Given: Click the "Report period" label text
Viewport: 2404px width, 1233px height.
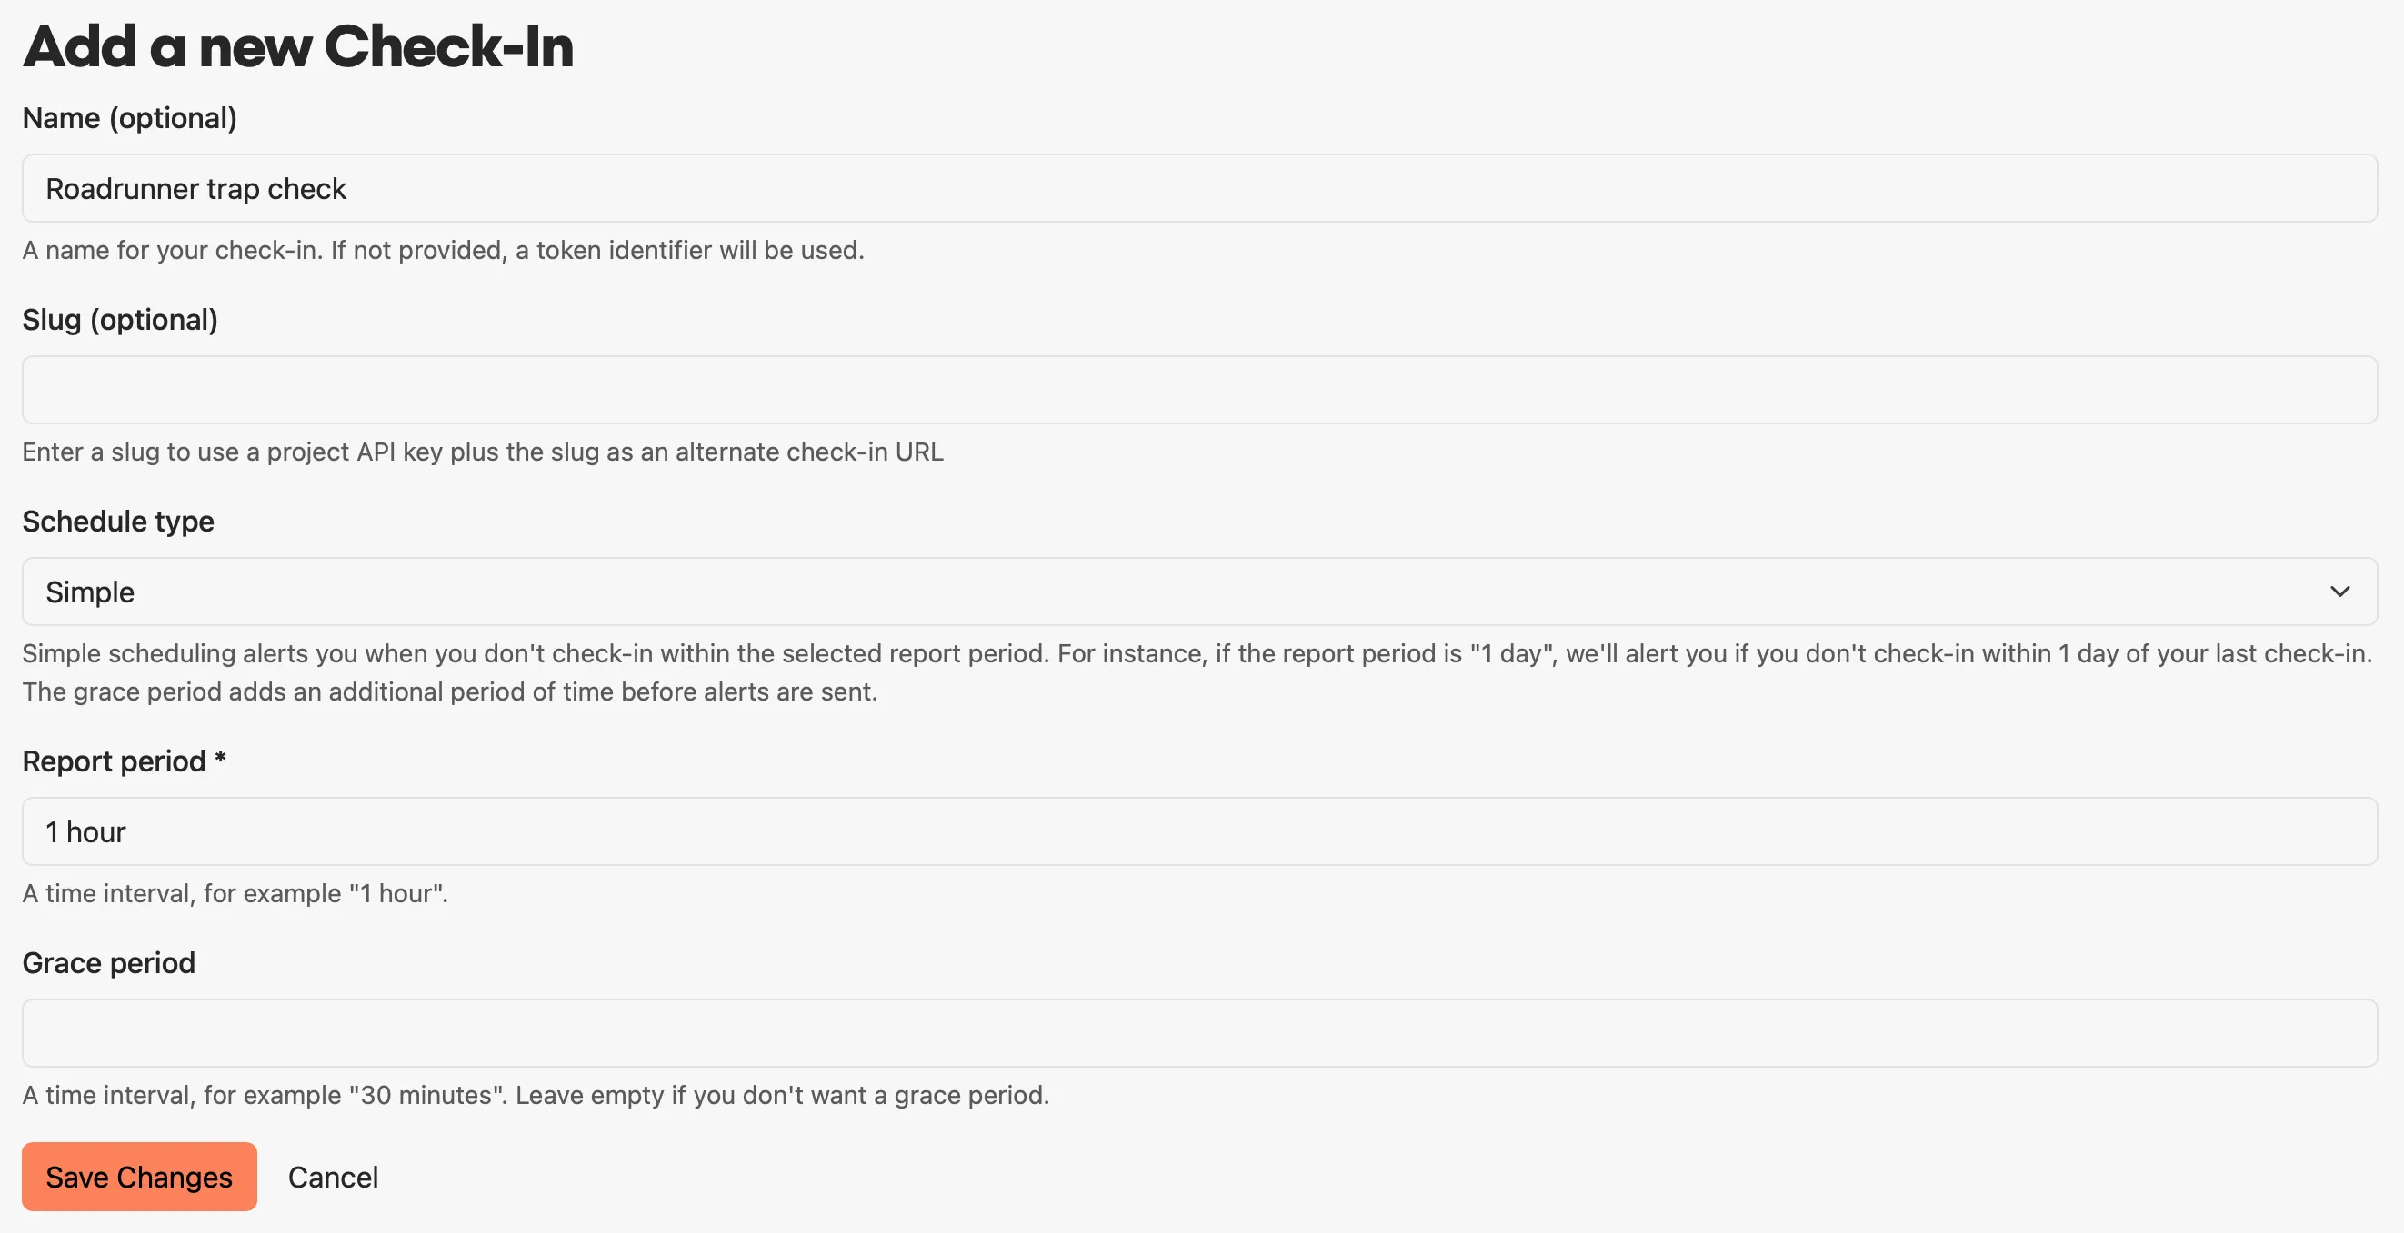Looking at the screenshot, I should click(114, 761).
